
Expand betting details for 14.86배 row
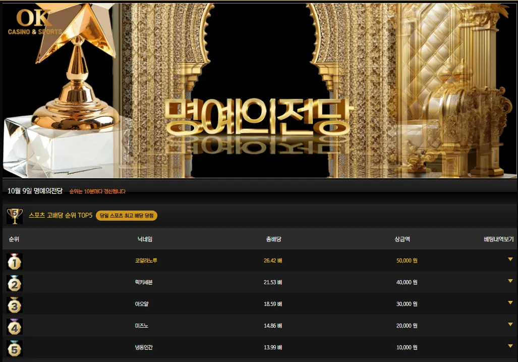pos(510,324)
